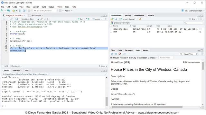Open the Plots menu
This screenshot has height=115, width=206.
tap(28, 7)
